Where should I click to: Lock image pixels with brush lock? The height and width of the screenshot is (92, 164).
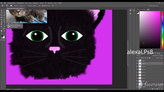(x=144, y=58)
